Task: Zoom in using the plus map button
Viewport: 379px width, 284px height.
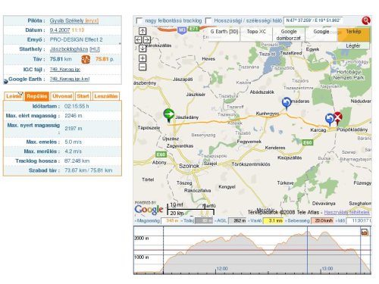Action: tap(143, 58)
